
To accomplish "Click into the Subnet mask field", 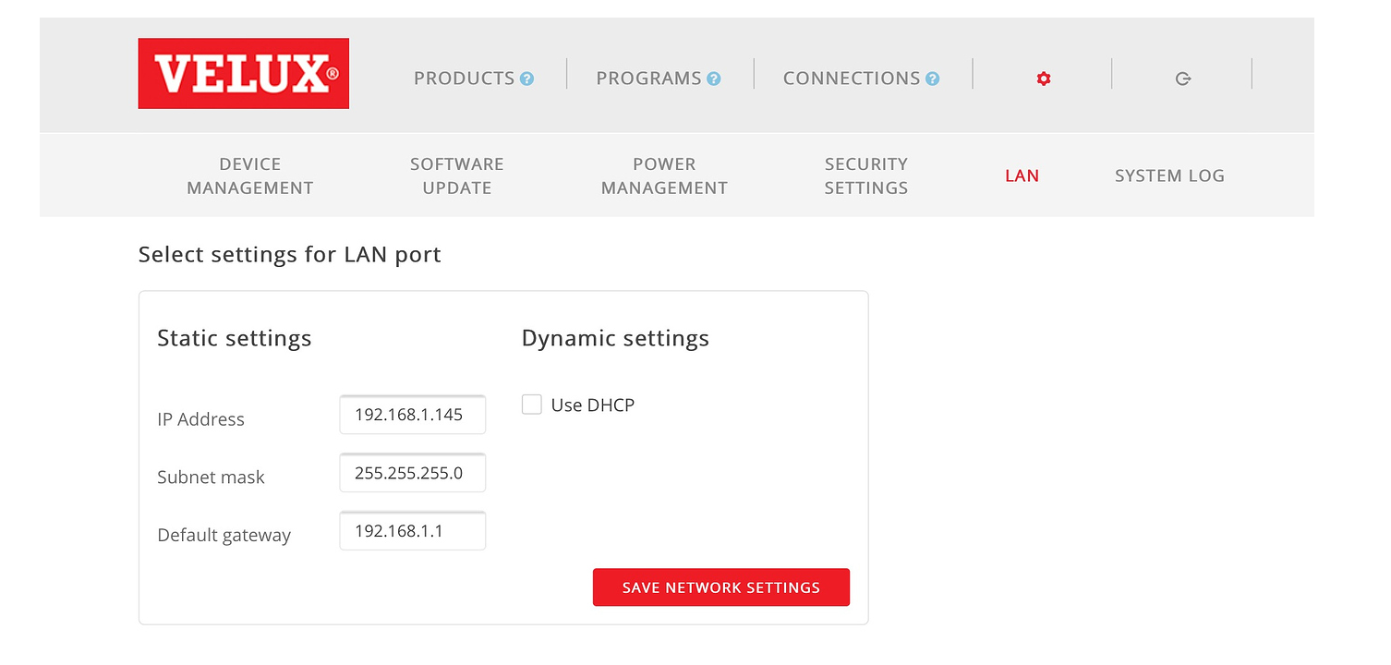I will point(413,473).
